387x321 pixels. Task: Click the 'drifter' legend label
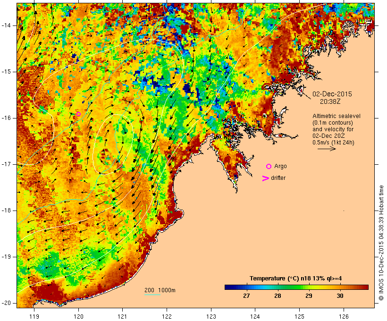(278, 178)
